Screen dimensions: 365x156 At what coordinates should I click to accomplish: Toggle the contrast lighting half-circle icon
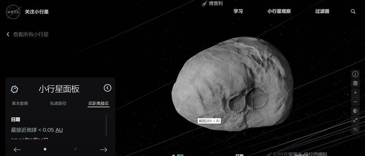tap(355, 111)
